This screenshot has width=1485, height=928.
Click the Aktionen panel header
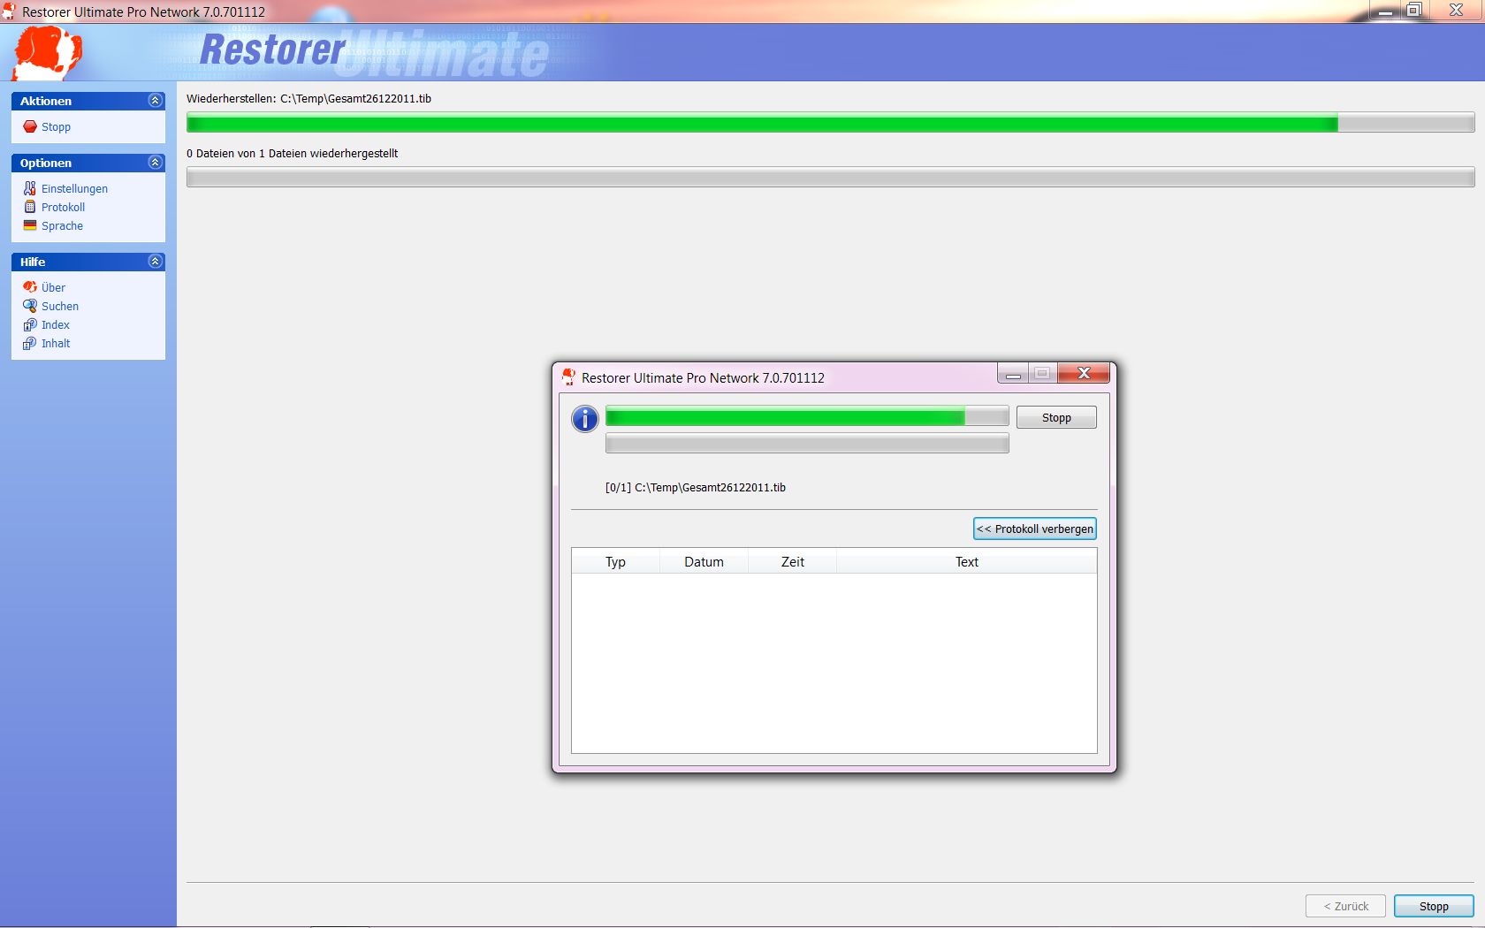[88, 101]
